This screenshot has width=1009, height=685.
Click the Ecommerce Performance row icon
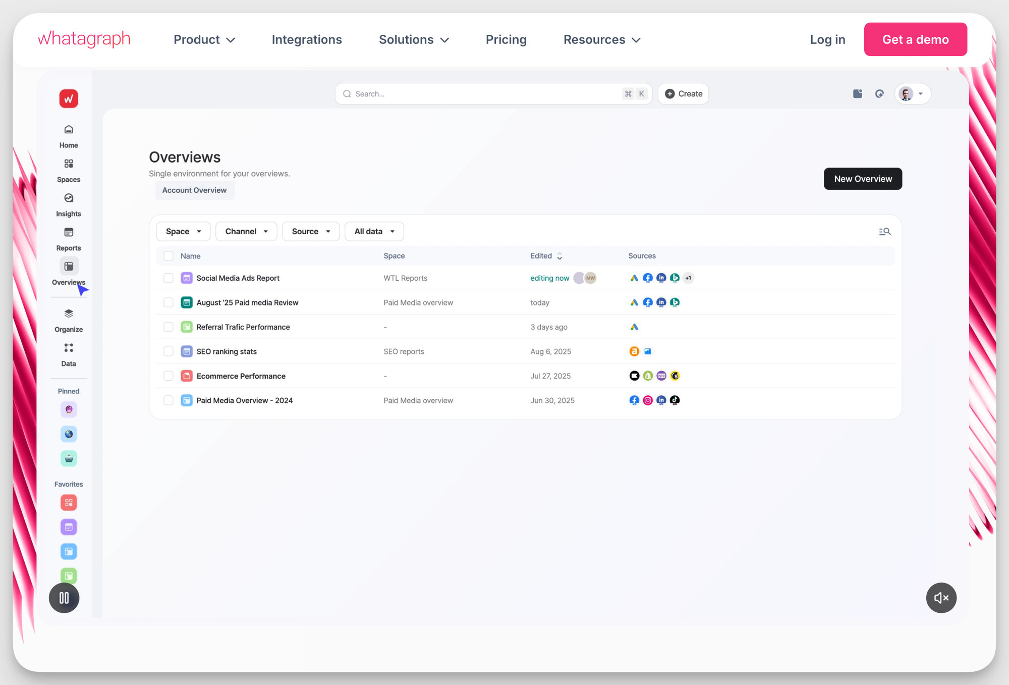187,376
